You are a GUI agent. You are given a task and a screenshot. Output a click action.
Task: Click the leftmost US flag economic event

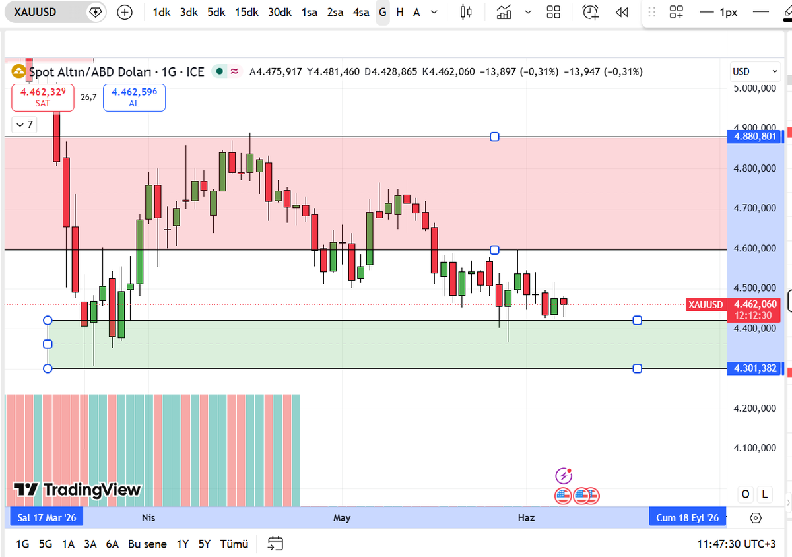point(563,495)
